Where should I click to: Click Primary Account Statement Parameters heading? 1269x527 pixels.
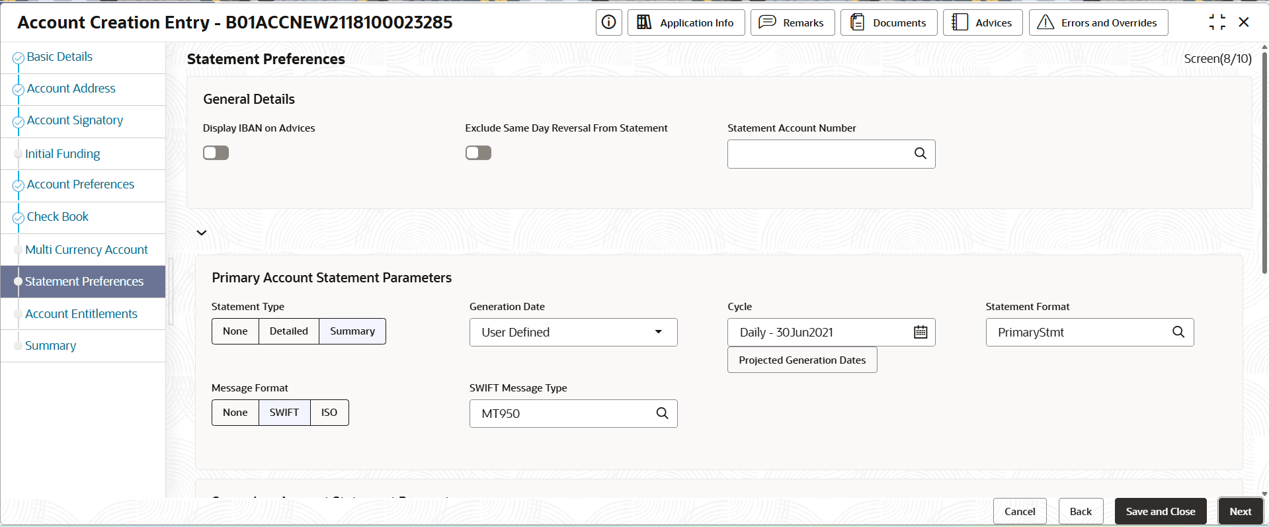coord(331,278)
